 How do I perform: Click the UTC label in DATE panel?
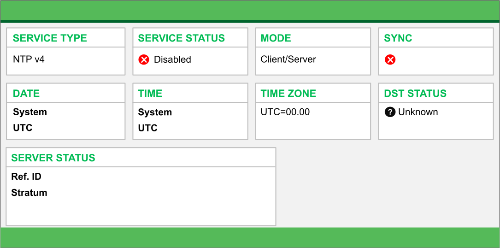pos(23,128)
